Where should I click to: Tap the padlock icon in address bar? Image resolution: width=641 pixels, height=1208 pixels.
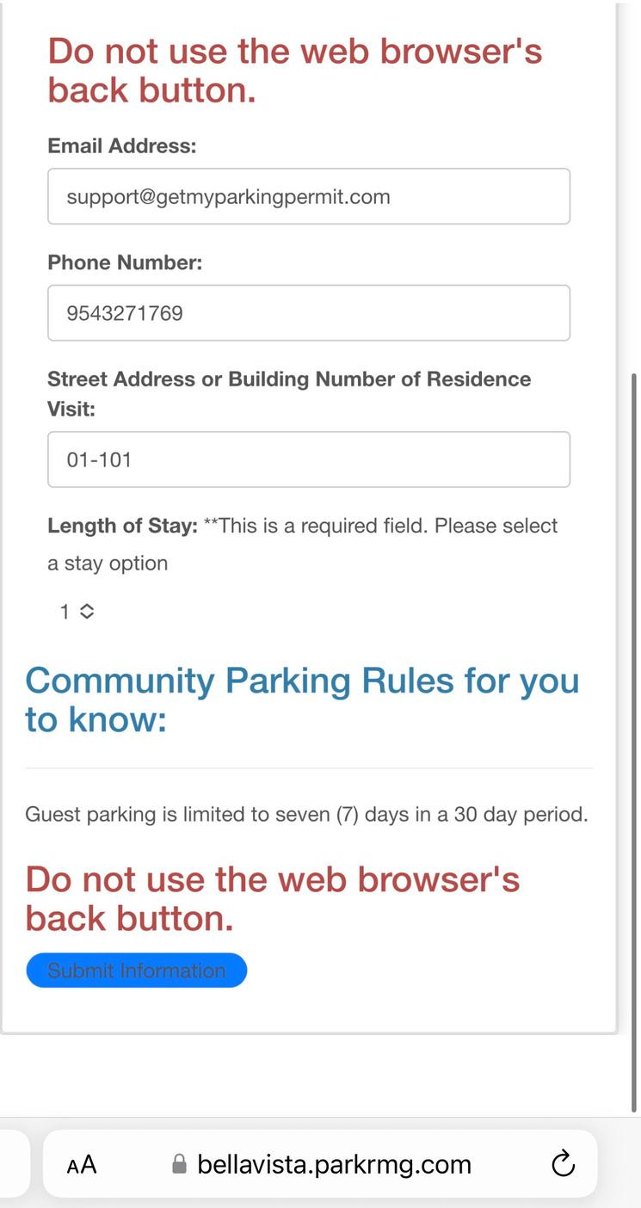coord(179,1165)
